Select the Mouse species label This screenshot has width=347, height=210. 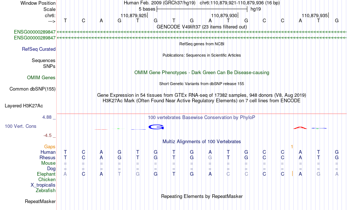[x=48, y=163]
